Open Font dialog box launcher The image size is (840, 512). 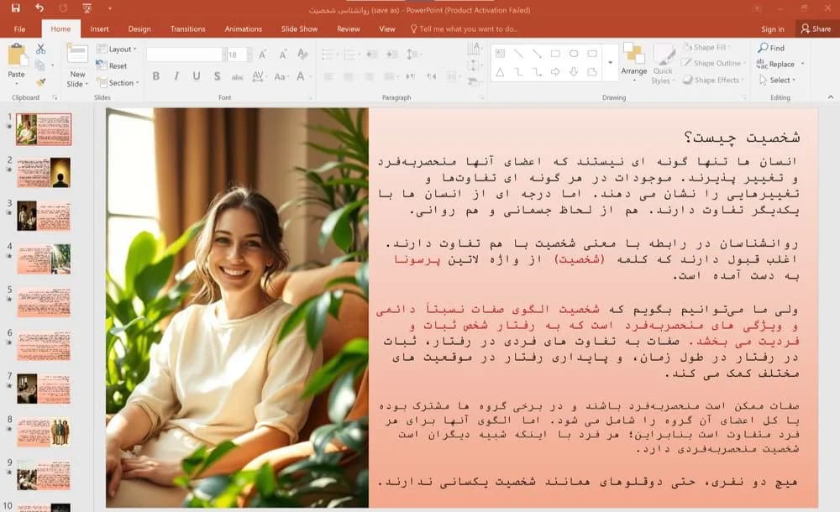(x=310, y=97)
